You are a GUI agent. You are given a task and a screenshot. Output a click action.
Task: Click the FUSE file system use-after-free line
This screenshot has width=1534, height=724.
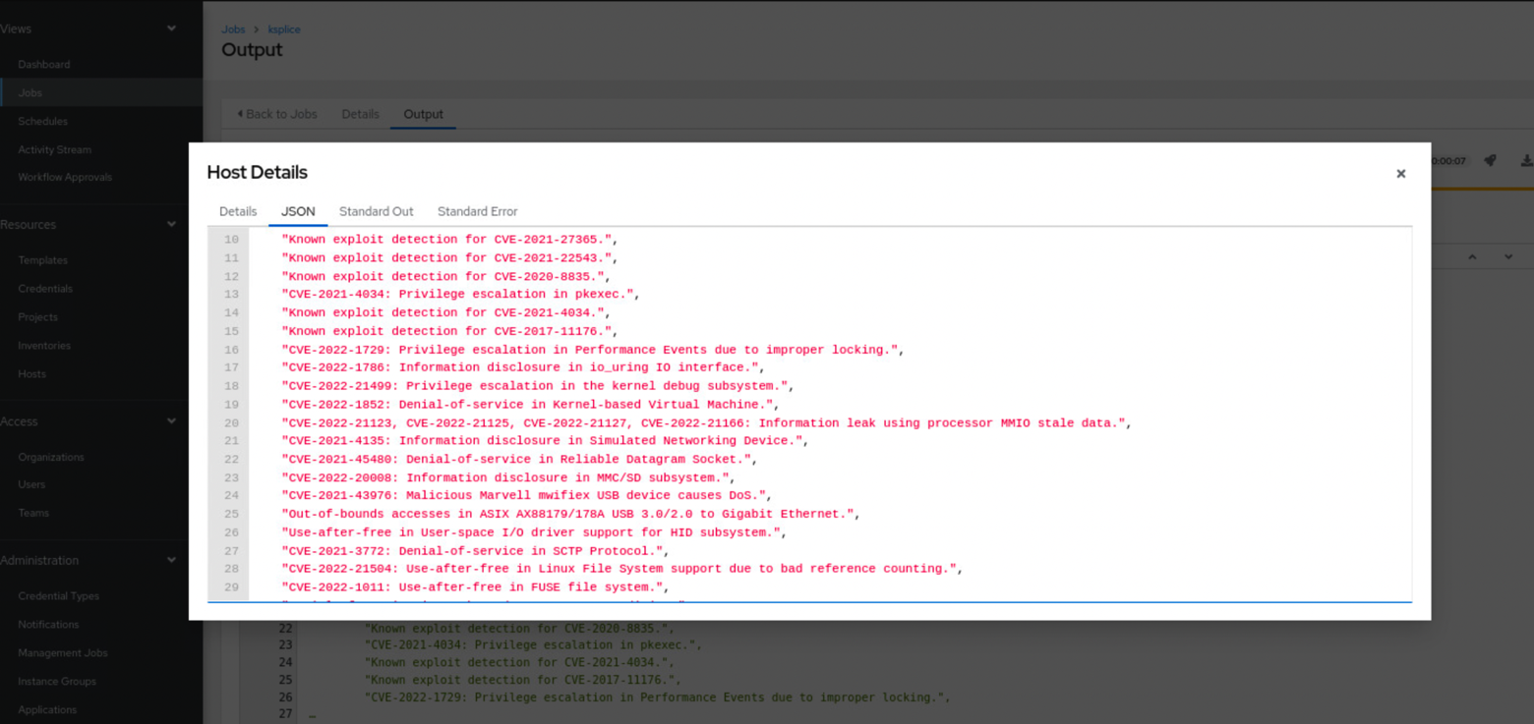pyautogui.click(x=475, y=588)
